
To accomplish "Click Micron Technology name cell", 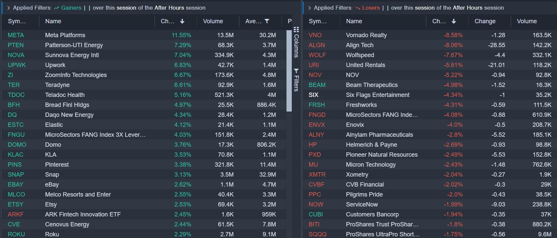I will pos(371,165).
